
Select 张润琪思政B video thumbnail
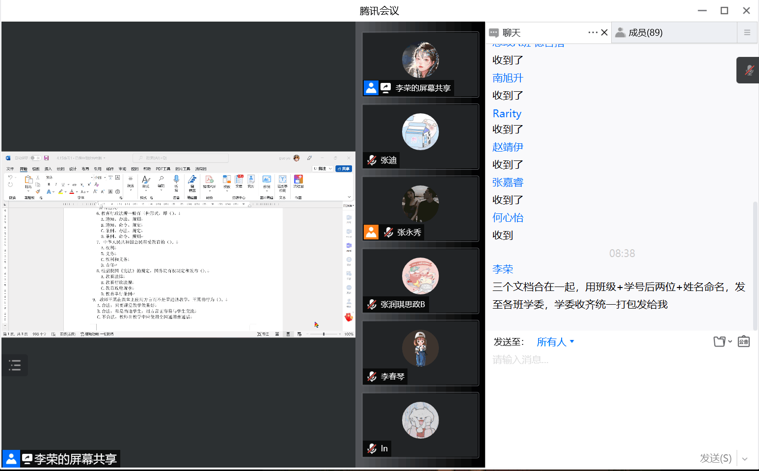(x=420, y=281)
